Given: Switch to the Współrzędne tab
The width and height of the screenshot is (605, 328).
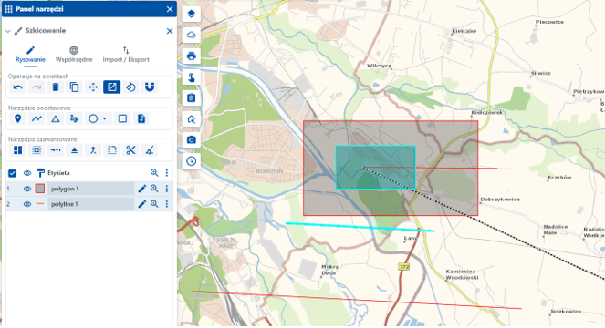Looking at the screenshot, I should point(74,55).
